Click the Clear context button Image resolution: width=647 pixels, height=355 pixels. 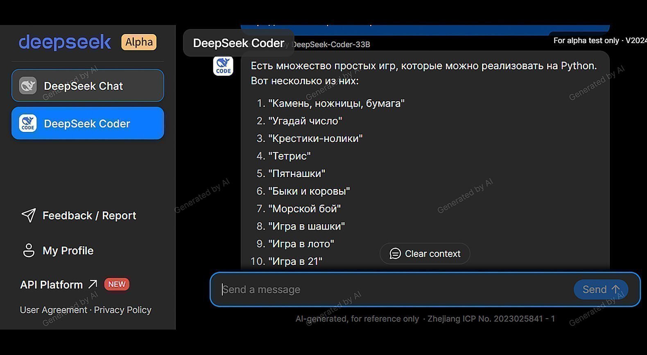pyautogui.click(x=425, y=254)
